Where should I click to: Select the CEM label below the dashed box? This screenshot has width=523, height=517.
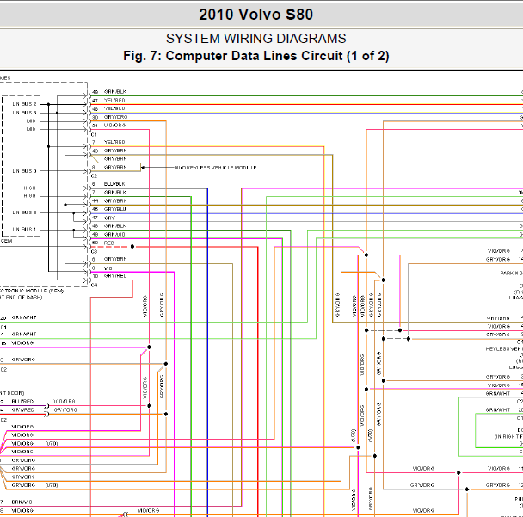(x=6, y=241)
